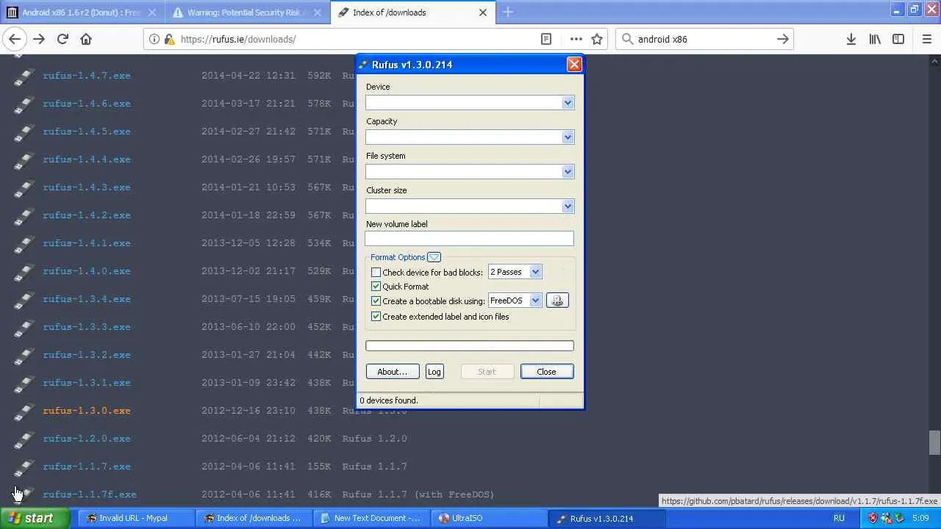
Task: Go back to the previous browser page
Action: coord(15,39)
